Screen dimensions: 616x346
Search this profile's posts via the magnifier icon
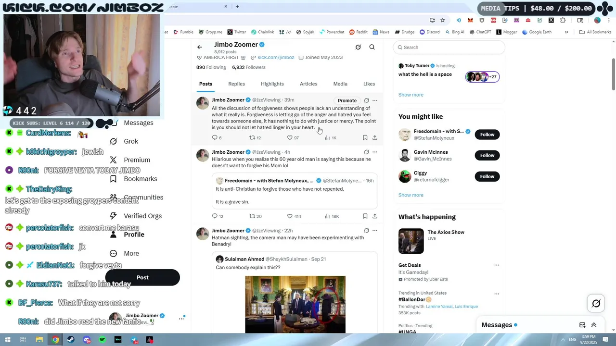pyautogui.click(x=372, y=47)
